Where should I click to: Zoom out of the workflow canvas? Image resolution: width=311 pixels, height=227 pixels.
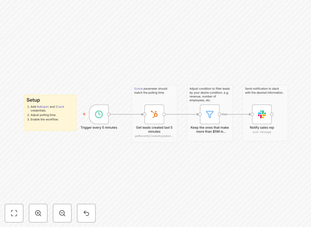[x=62, y=213]
